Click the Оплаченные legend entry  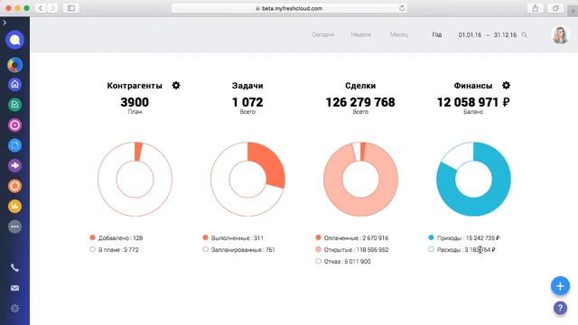pos(352,238)
